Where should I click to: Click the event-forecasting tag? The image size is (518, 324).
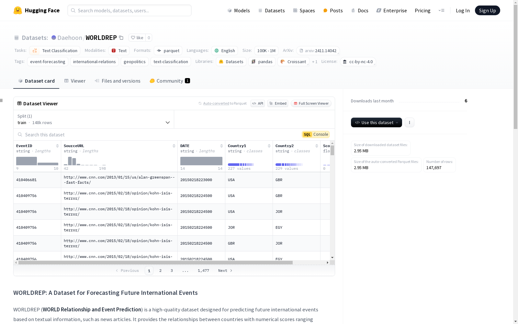pos(48,62)
